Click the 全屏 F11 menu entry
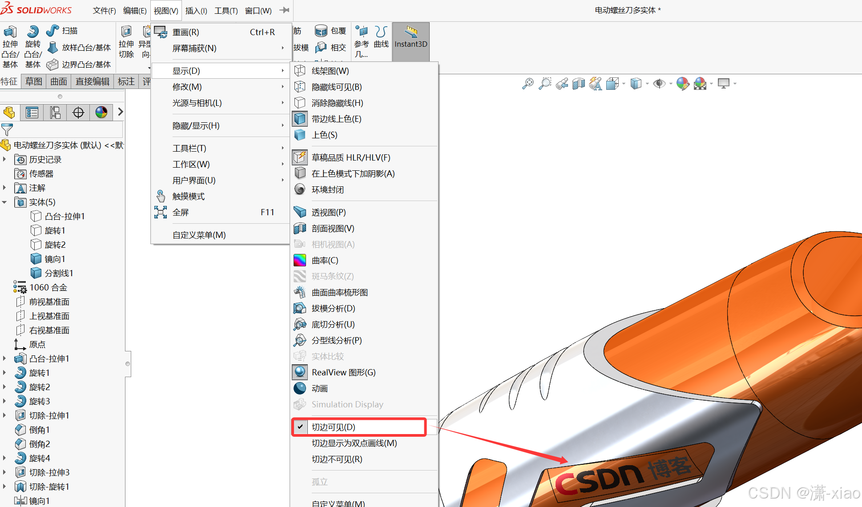Image resolution: width=862 pixels, height=507 pixels. [x=181, y=213]
